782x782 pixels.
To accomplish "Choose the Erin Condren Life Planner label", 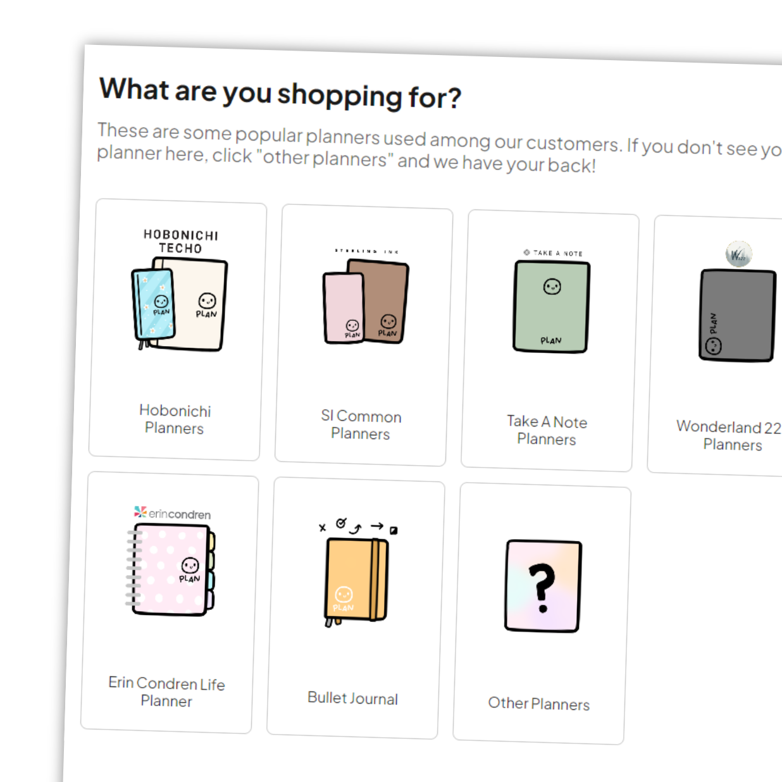I will pyautogui.click(x=166, y=692).
